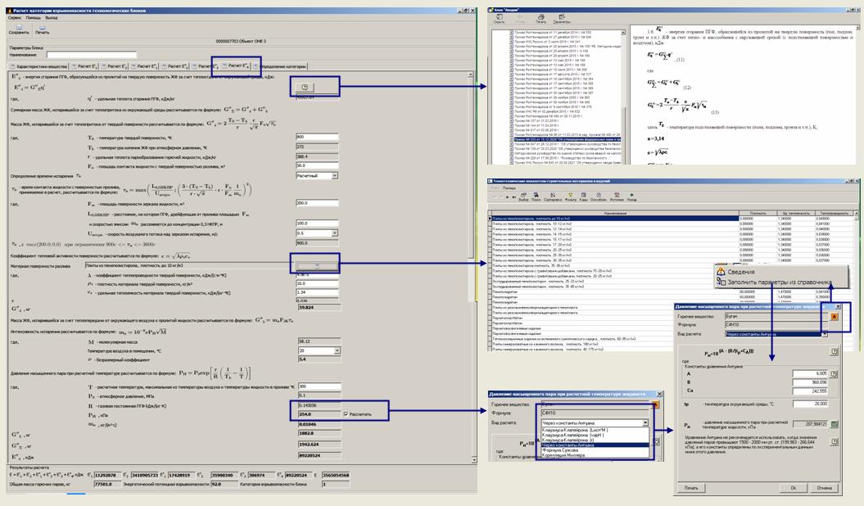Open the air flow speed 0.5 dropdown
The image size is (864, 506).
(334, 233)
